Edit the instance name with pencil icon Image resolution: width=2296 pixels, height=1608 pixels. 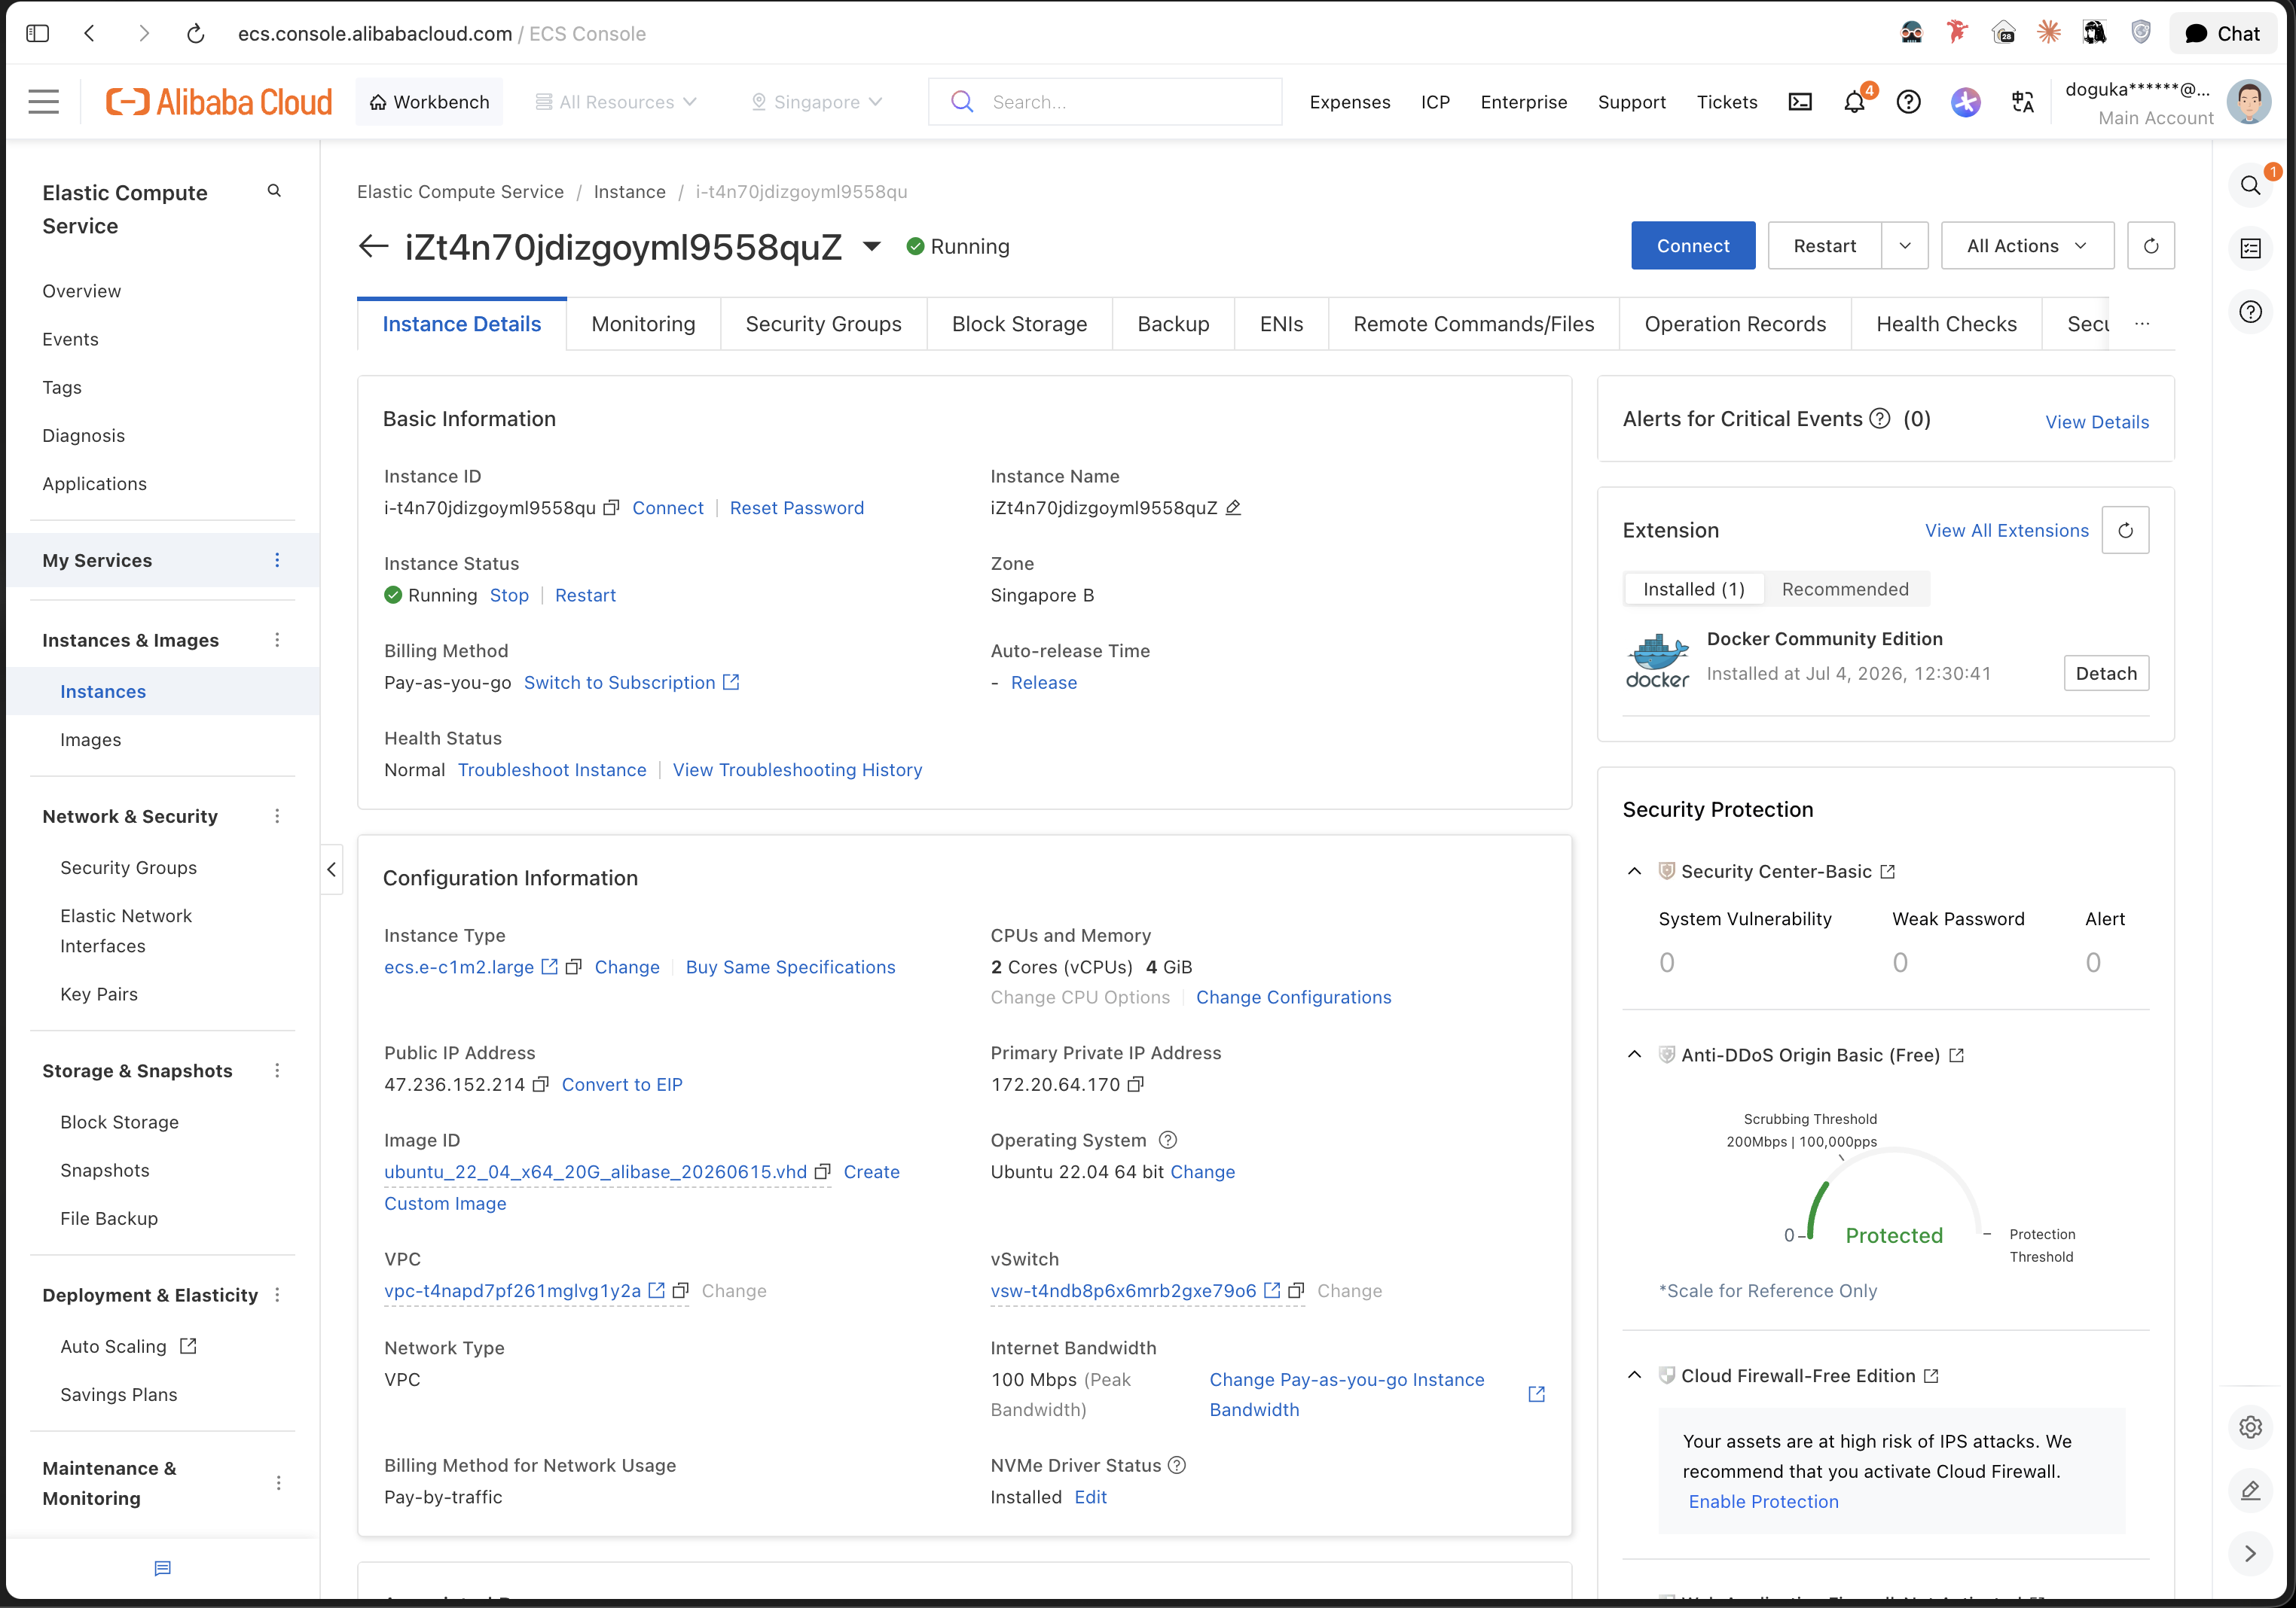point(1234,507)
